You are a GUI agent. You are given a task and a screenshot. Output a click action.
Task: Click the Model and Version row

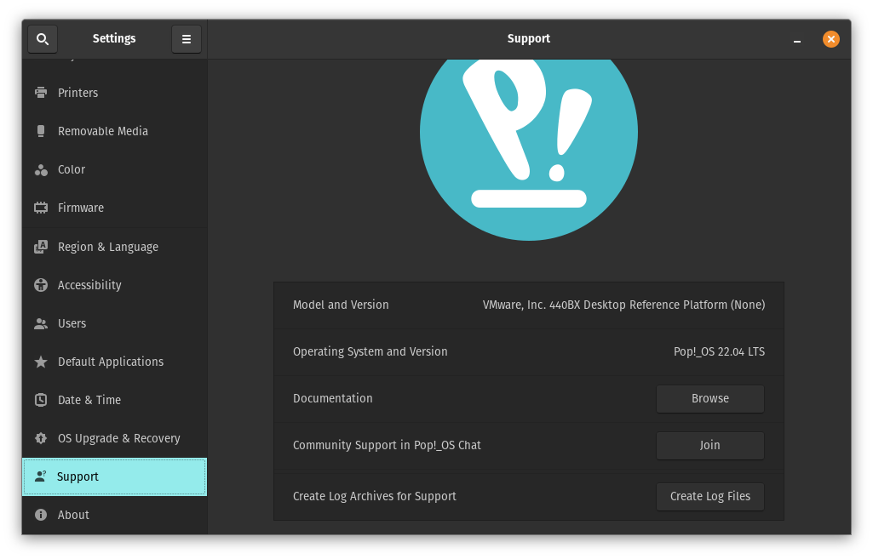coord(528,305)
